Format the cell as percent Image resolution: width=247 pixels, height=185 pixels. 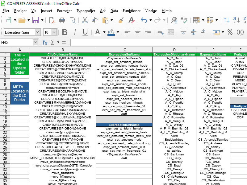(x=230, y=32)
